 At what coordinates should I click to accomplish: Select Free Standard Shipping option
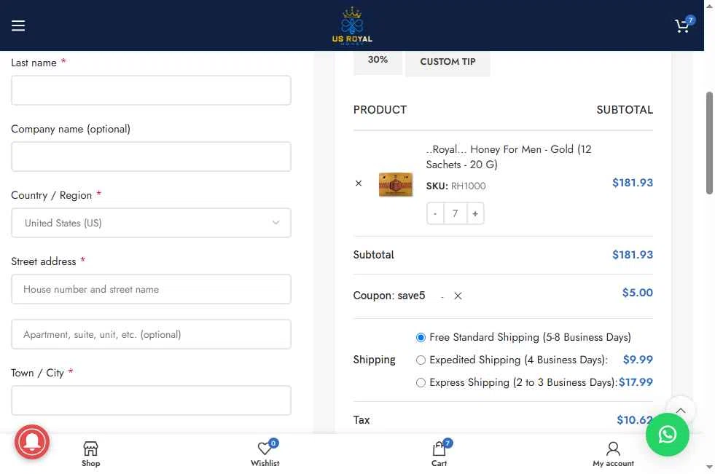(x=421, y=337)
